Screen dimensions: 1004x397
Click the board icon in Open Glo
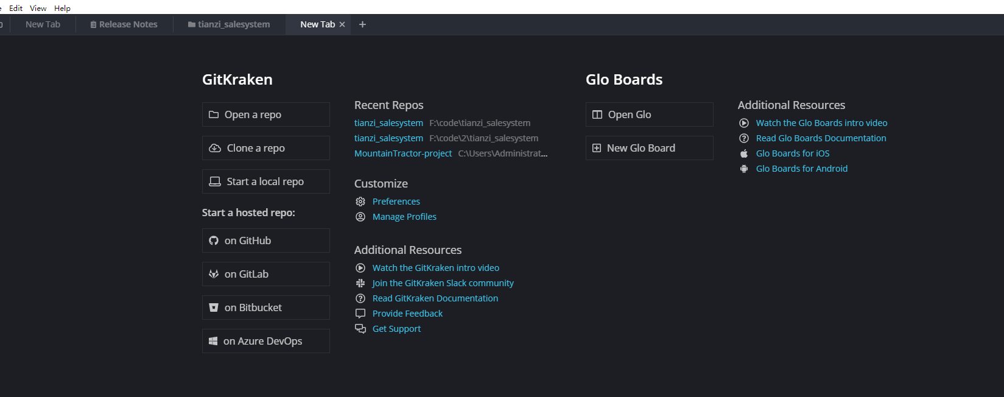coord(597,114)
